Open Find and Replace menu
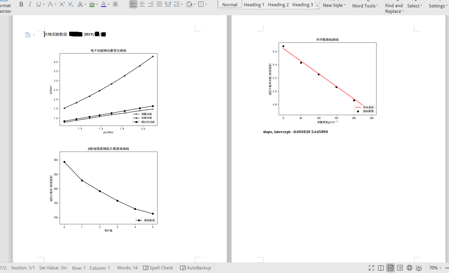 [394, 8]
